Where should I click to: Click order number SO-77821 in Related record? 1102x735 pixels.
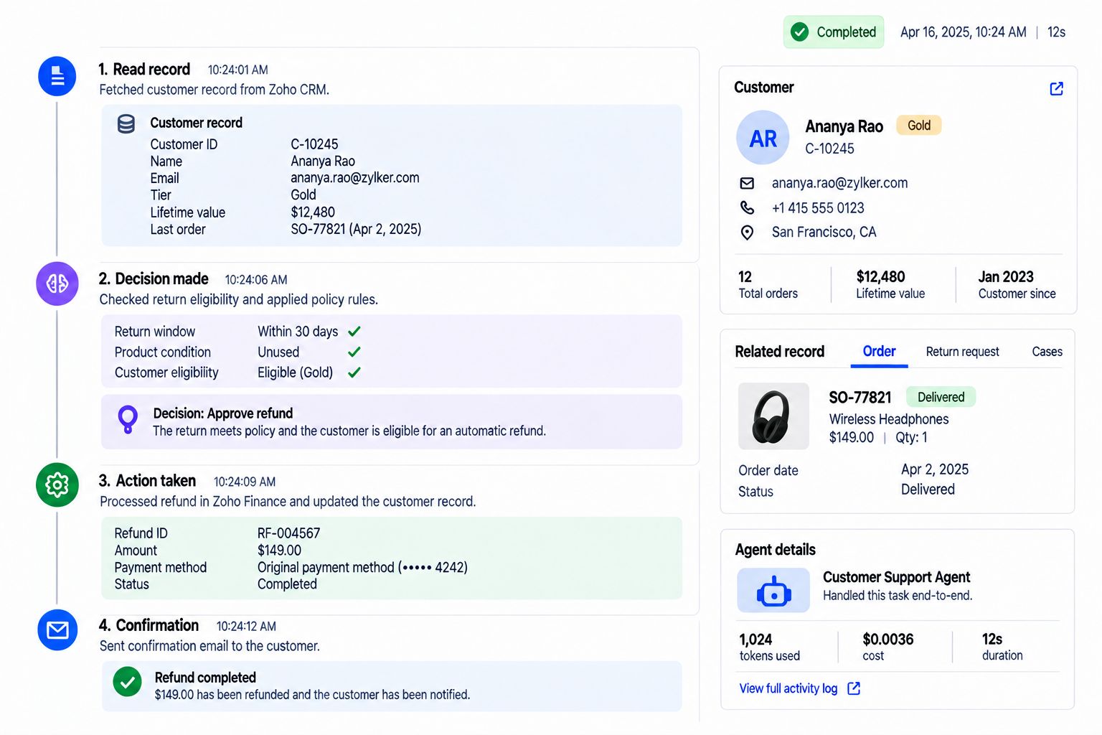coord(860,398)
